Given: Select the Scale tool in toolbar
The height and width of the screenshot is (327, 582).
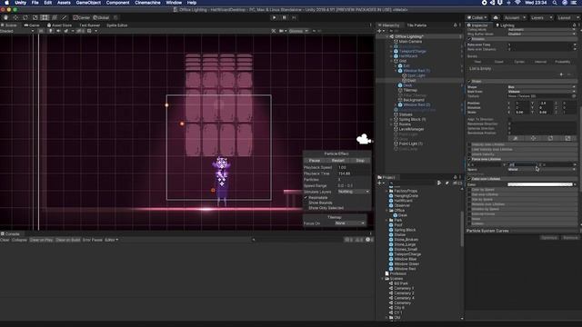Looking at the screenshot, I should tap(35, 17).
